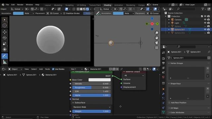Click the blue Z axis gizmo
This screenshot has height=119, width=212.
[x=152, y=19]
